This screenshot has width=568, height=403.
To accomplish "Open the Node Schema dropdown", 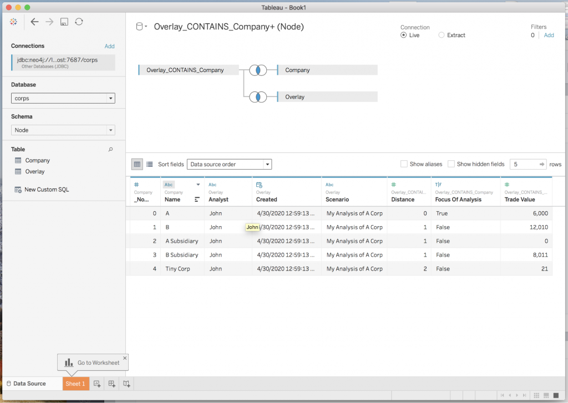I will tap(63, 130).
